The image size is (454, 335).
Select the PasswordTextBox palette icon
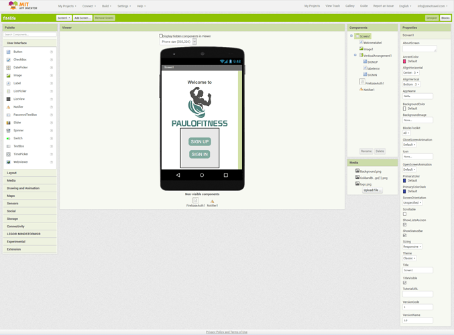coord(9,115)
